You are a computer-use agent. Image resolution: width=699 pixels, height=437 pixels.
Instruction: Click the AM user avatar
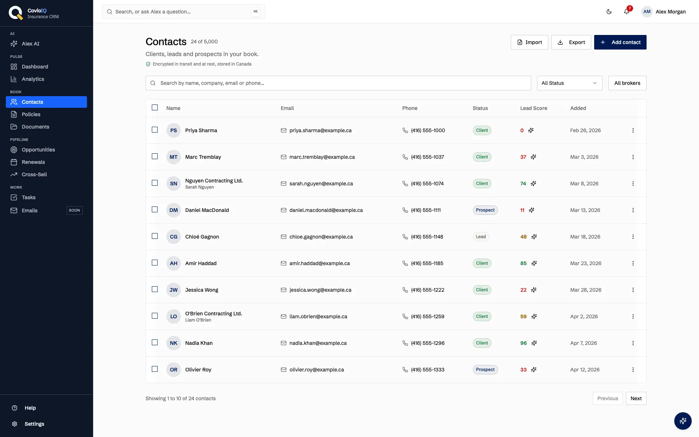point(647,12)
